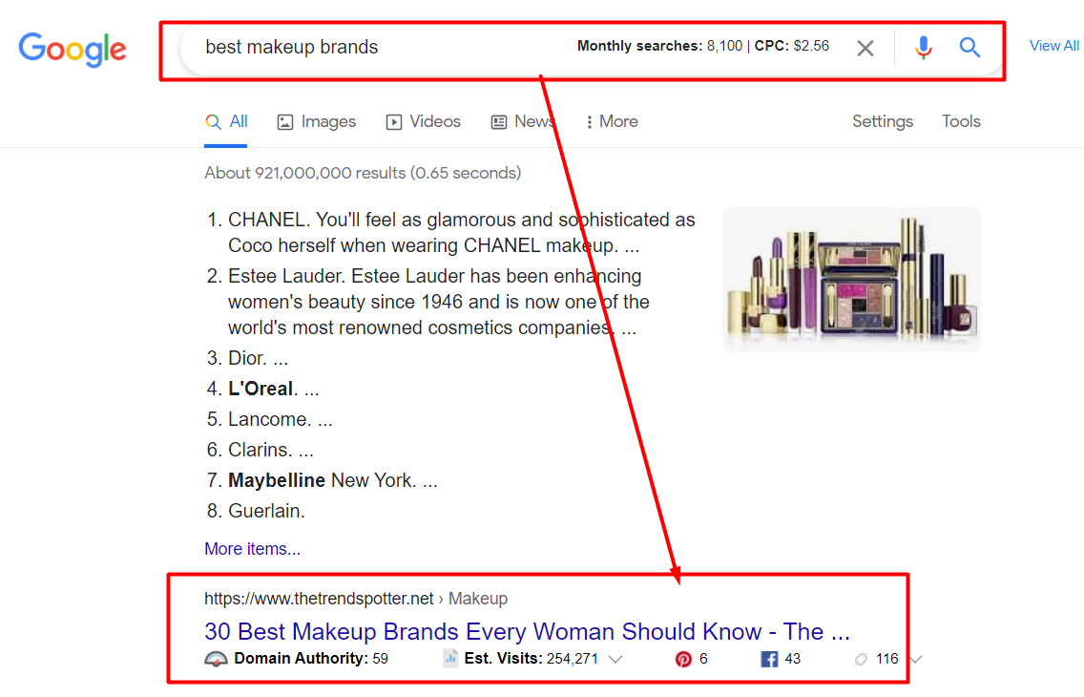Click the Images tab camera icon

[284, 121]
